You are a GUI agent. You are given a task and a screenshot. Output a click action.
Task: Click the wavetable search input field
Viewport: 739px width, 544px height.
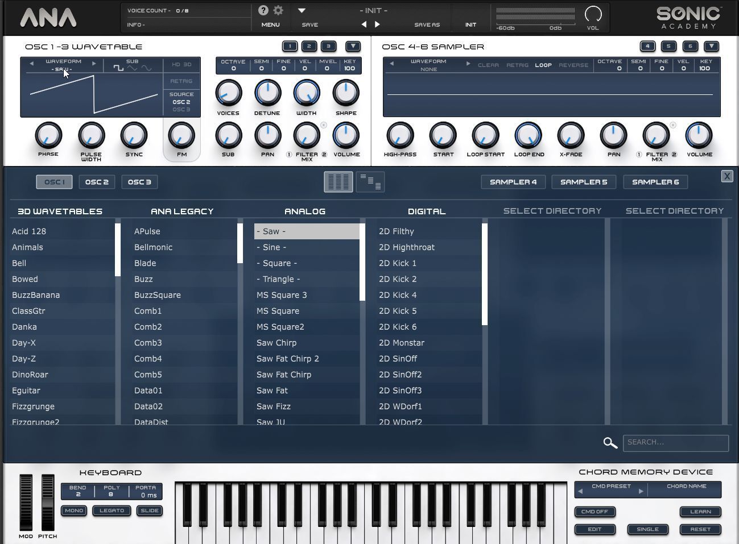[675, 443]
